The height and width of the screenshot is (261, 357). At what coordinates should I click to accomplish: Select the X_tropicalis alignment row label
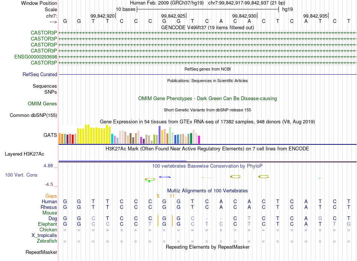44,235
